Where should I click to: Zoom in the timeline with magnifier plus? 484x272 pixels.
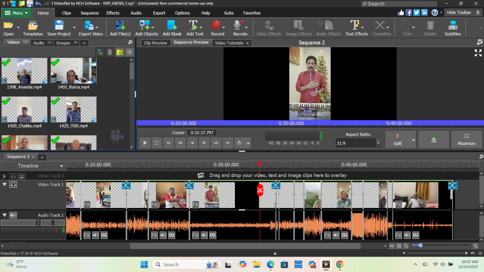(476, 246)
